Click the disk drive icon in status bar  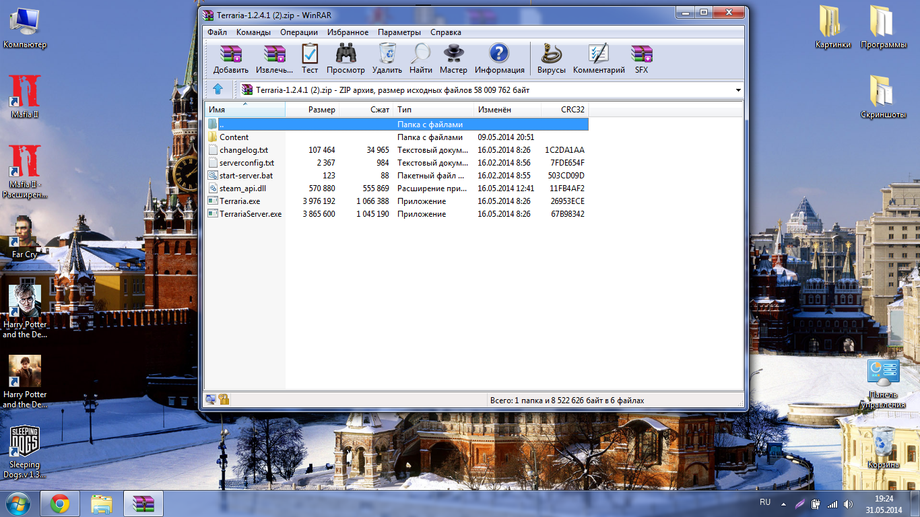211,399
